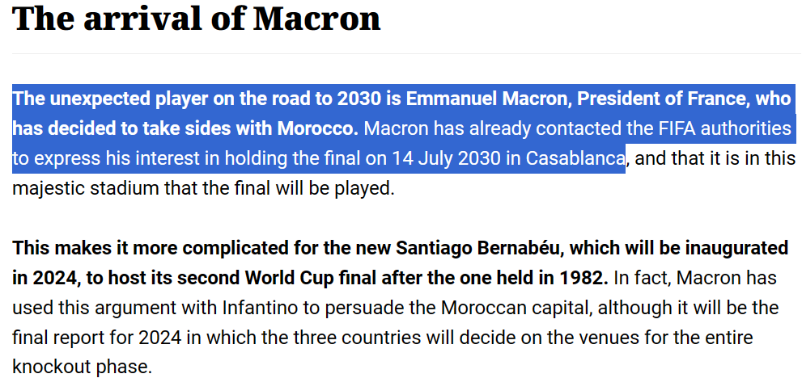
Task: Click the highlighted phrase "President of France"
Action: coord(660,99)
